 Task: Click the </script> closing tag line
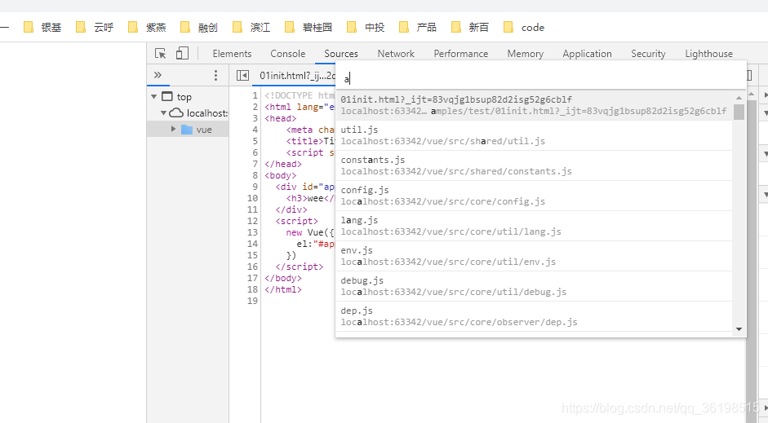(300, 267)
